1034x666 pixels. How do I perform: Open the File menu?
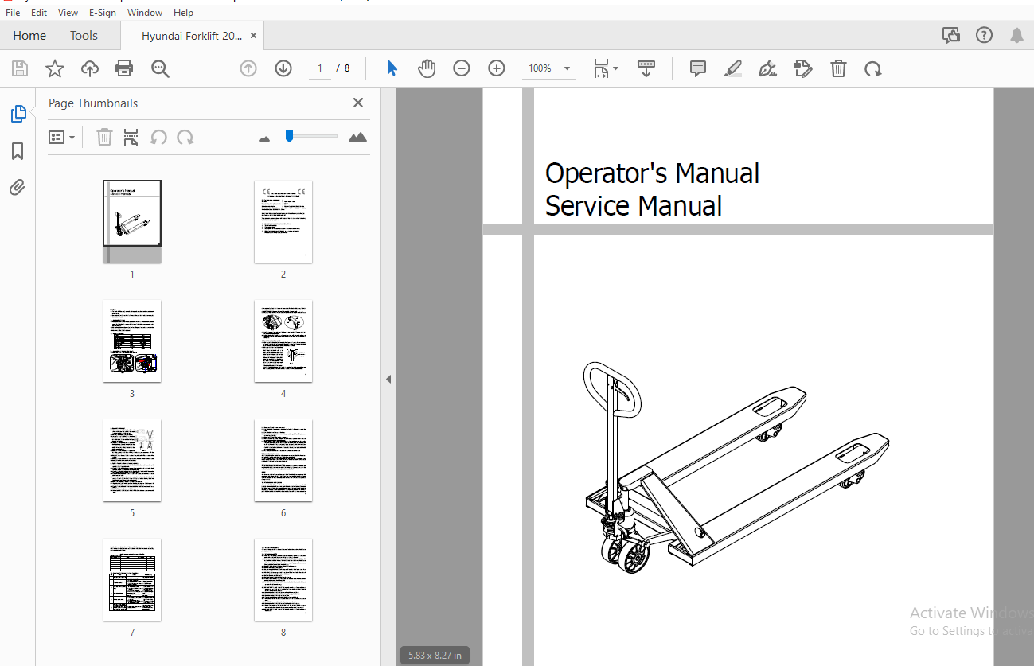point(13,13)
